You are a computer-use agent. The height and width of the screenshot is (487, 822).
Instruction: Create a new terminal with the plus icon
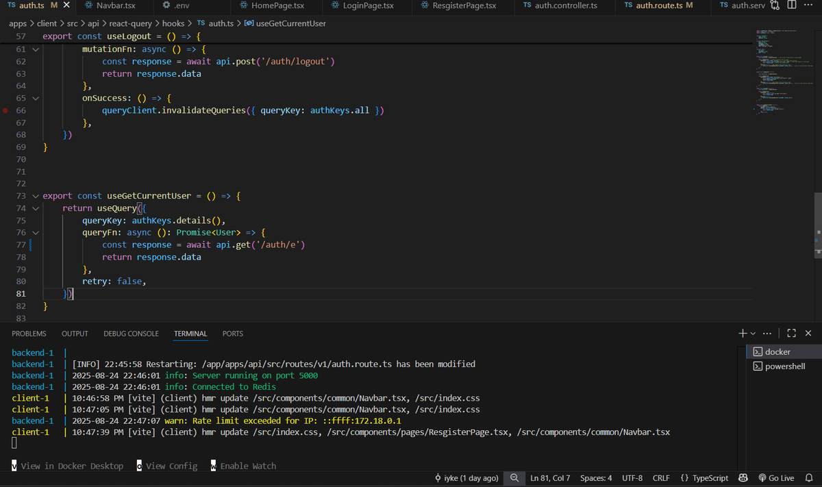(x=743, y=334)
